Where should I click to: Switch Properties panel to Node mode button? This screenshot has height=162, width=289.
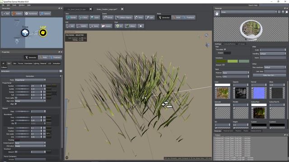(44, 58)
